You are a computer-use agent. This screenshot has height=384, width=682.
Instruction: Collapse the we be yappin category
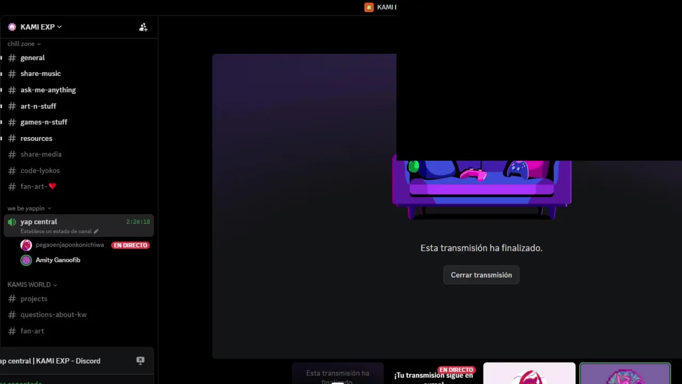coord(29,209)
